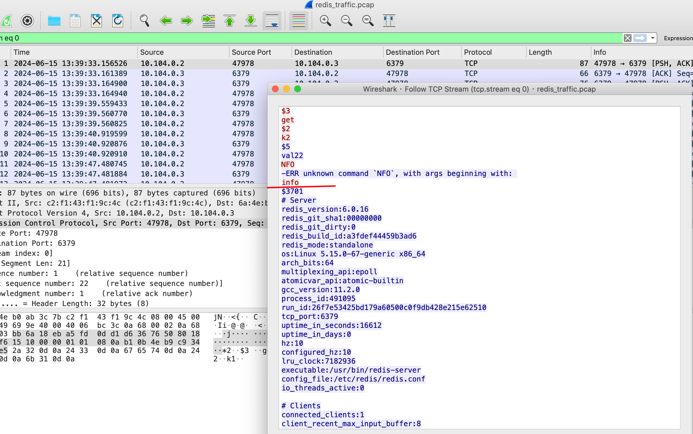Reload the capture file icon
This screenshot has height=434, width=693.
(x=118, y=21)
